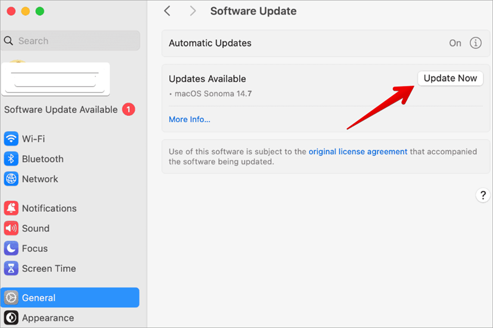Image resolution: width=493 pixels, height=328 pixels.
Task: Click the macOS Sonoma 14.7 entry
Action: [x=213, y=94]
